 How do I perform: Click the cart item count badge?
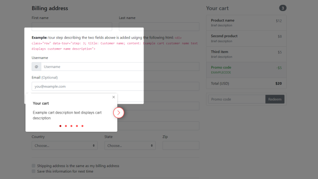283,8
